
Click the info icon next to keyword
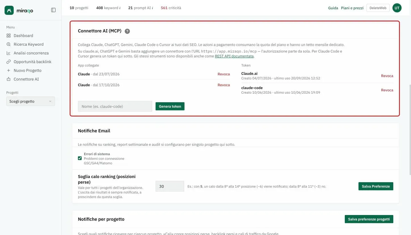[x=120, y=8]
